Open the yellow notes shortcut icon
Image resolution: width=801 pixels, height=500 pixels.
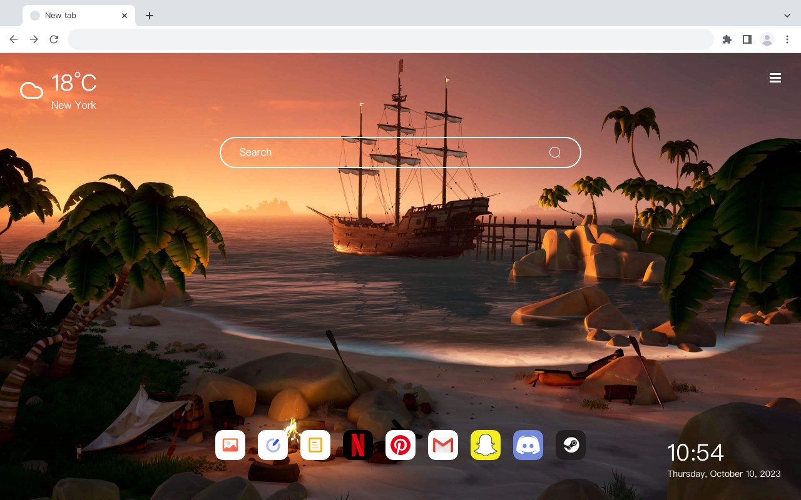[315, 445]
